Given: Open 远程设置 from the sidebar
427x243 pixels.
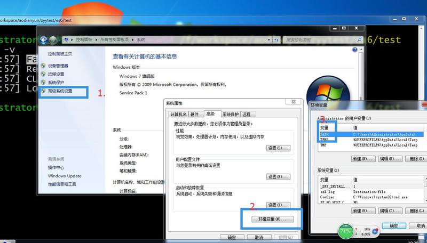Looking at the screenshot, I should click(56, 74).
